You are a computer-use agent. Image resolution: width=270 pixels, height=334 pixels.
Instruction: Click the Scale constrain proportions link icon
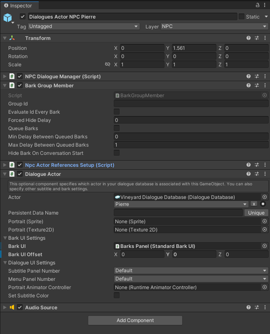pos(108,64)
